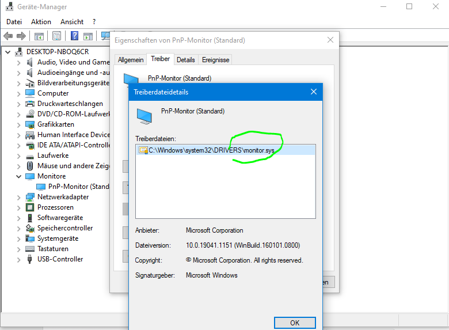The image size is (449, 330).
Task: Click the IDE ATA/ATAPI-Controller icon
Action: tap(30, 146)
